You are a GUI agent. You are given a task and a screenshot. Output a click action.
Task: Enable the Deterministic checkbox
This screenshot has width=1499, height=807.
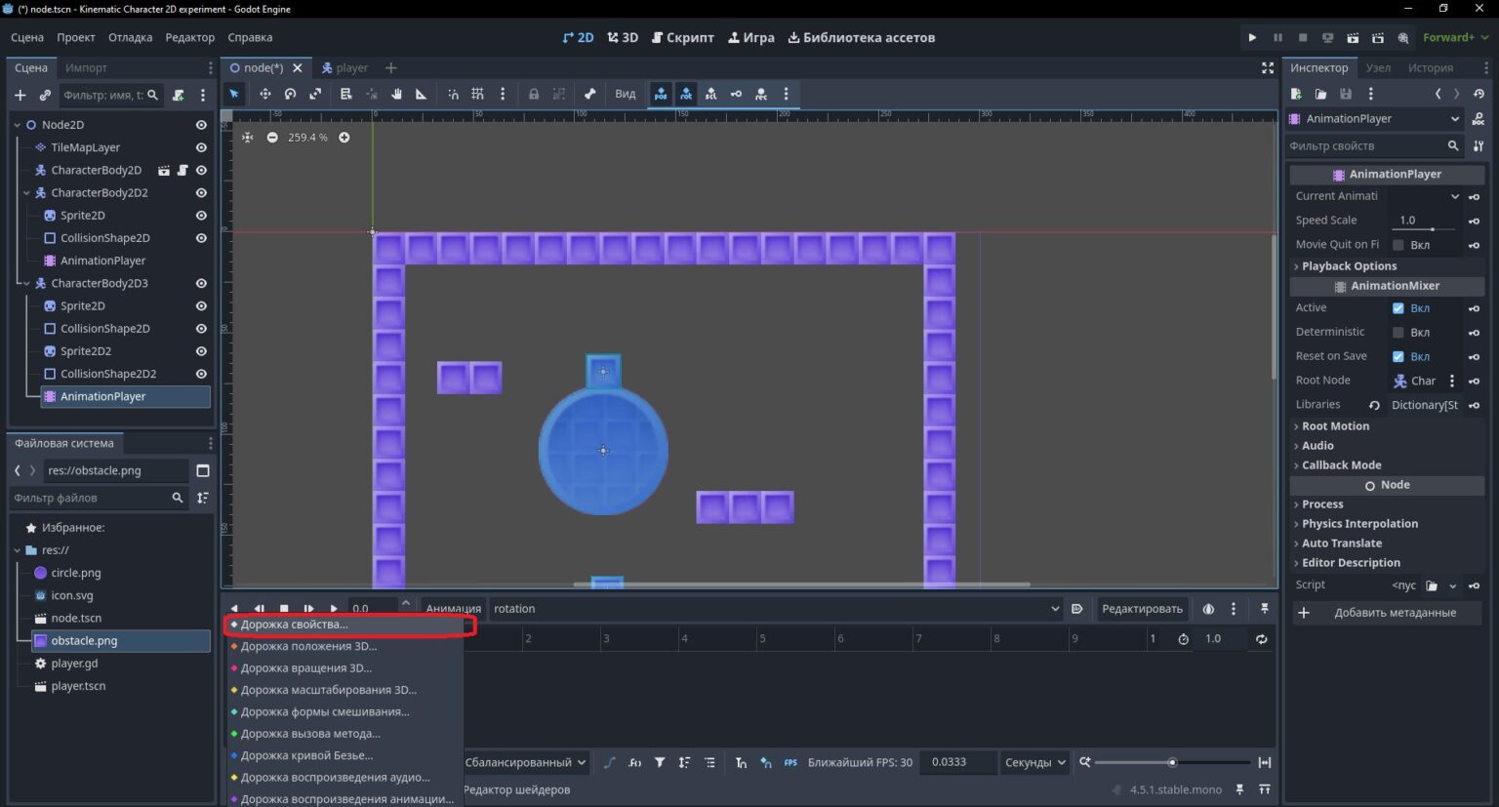click(1398, 332)
